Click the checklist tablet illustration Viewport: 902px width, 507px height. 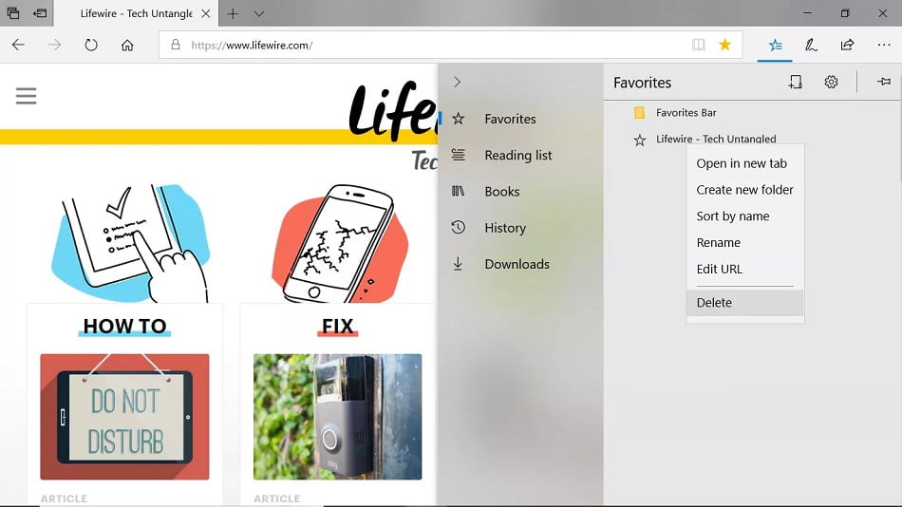coord(131,243)
